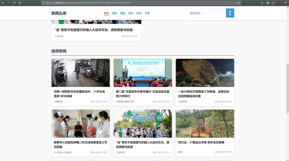This screenshot has width=289, height=161.
Task: Go to the 娱乐 category tab
Action: coord(131,13)
